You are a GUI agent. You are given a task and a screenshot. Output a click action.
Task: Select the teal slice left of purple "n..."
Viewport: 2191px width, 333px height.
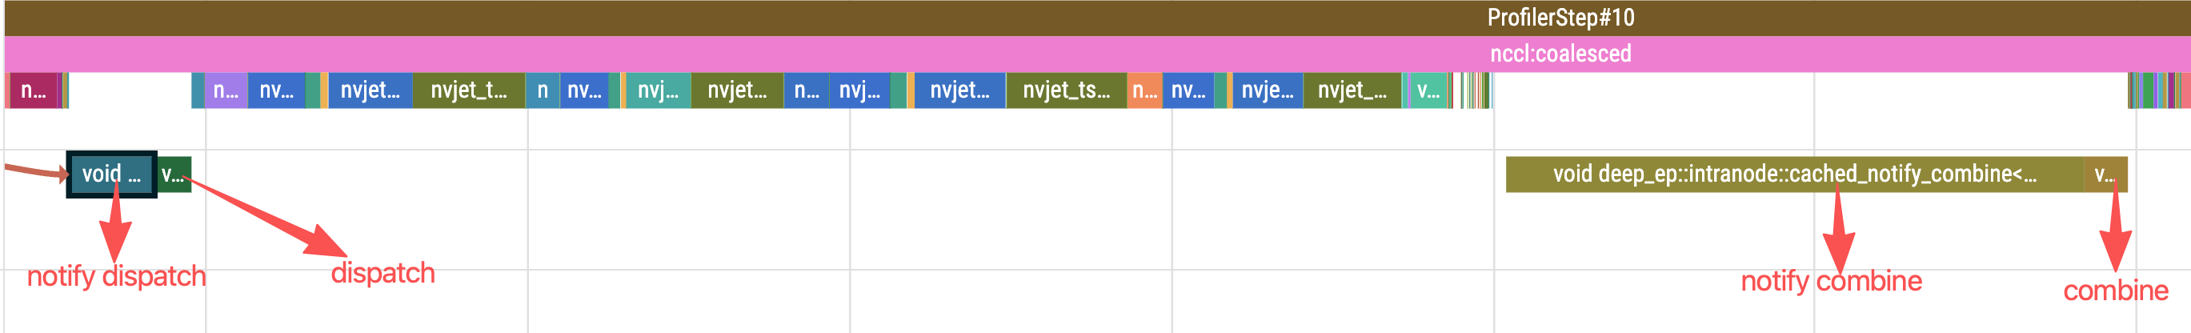click(x=198, y=90)
